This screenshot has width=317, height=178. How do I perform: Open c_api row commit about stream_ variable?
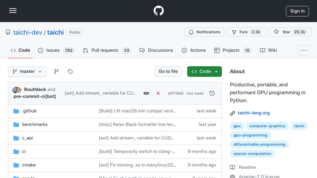point(136,138)
